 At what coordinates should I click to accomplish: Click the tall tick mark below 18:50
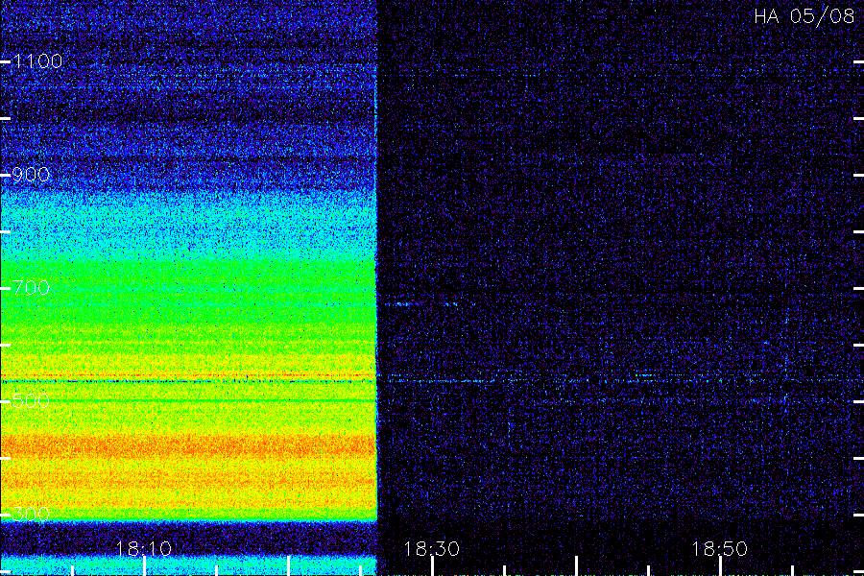(x=720, y=566)
